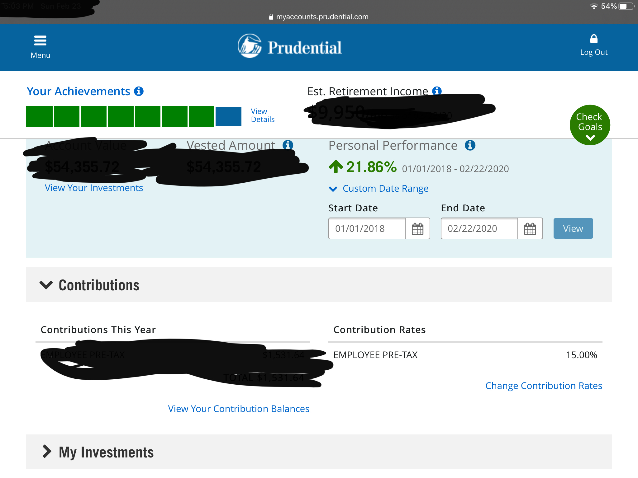The height and width of the screenshot is (478, 638).
Task: Open the Start Date calendar picker
Action: coord(417,229)
